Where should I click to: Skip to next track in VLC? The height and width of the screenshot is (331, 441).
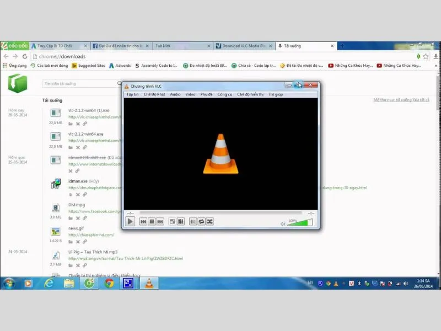[160, 222]
